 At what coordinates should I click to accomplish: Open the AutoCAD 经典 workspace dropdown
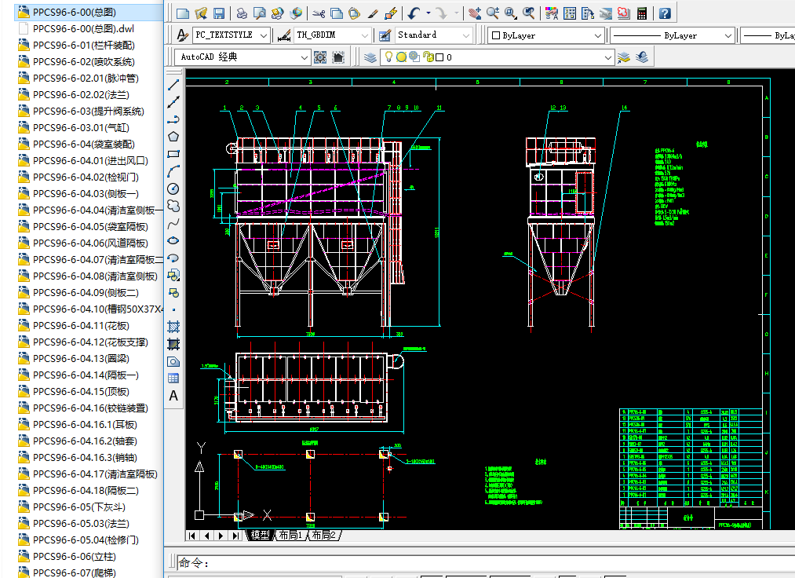point(303,57)
